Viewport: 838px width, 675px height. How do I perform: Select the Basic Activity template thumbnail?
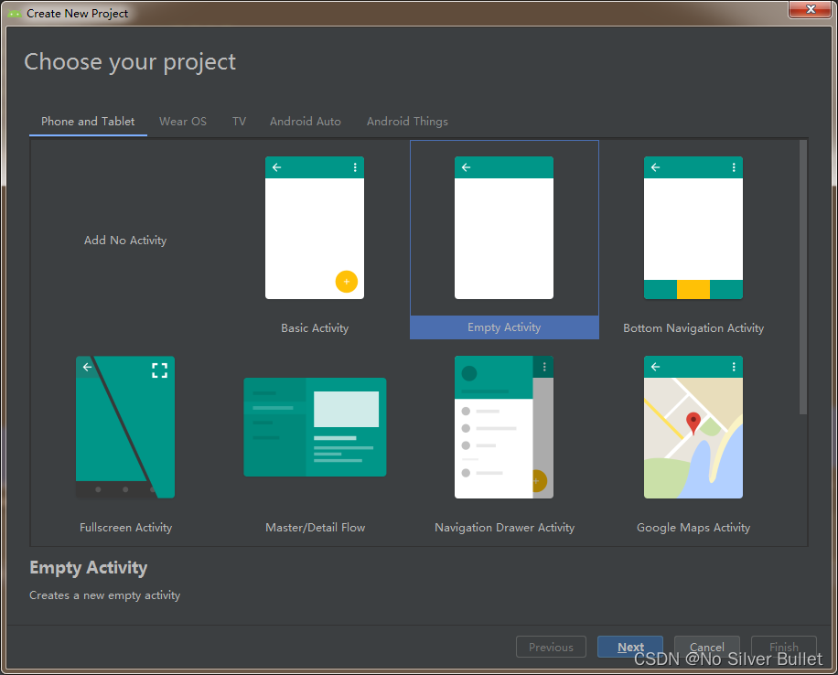coord(315,228)
